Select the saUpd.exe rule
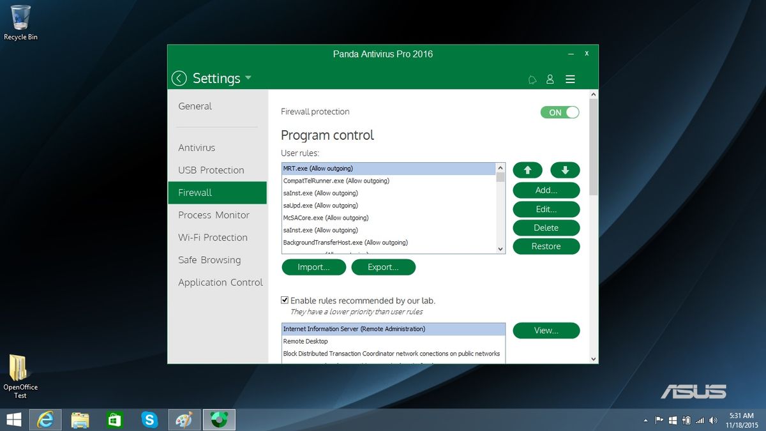Screen dimensions: 766x431 pyautogui.click(x=389, y=206)
